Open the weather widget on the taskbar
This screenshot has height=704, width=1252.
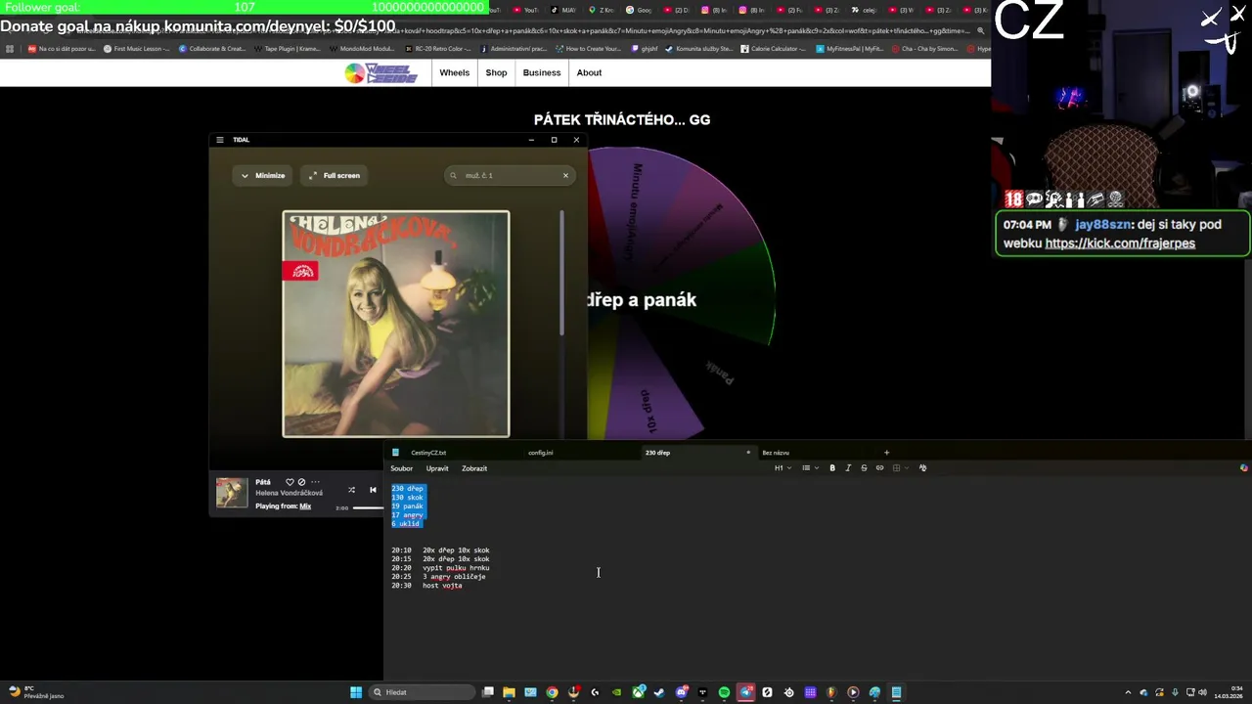35,692
